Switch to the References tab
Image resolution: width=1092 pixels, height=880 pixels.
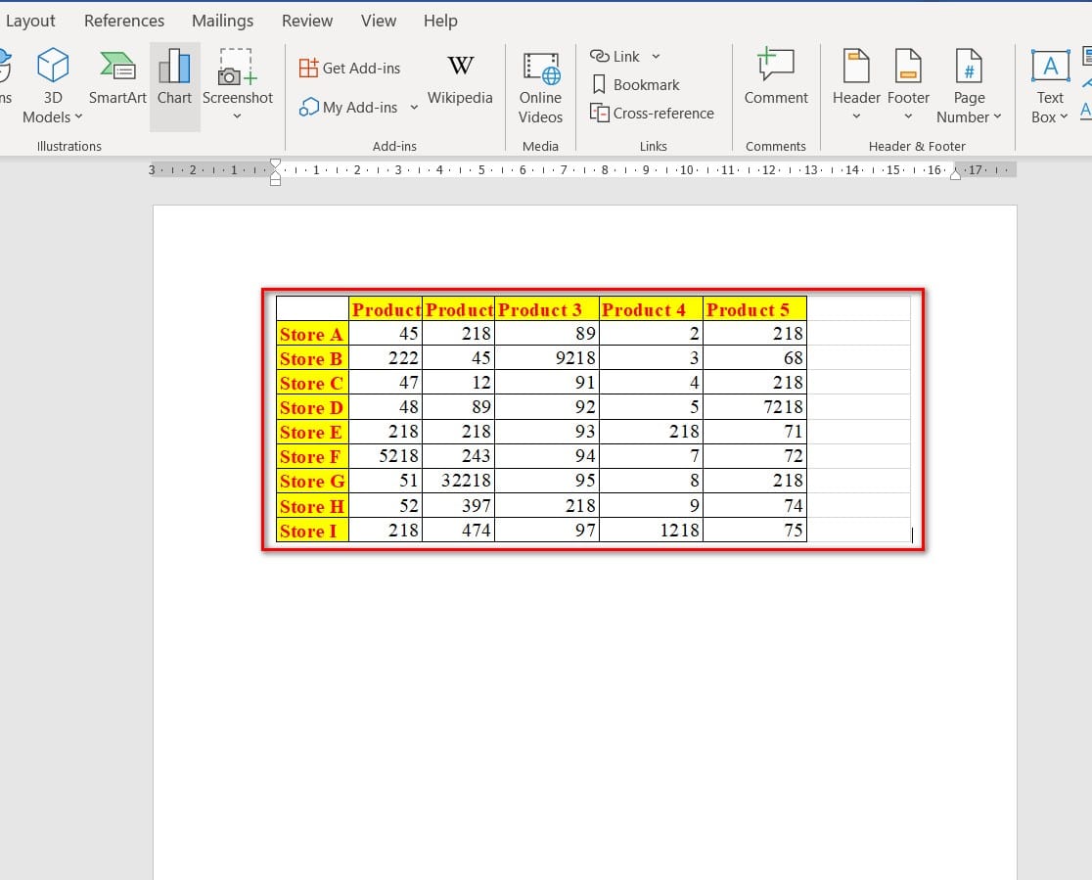click(124, 21)
